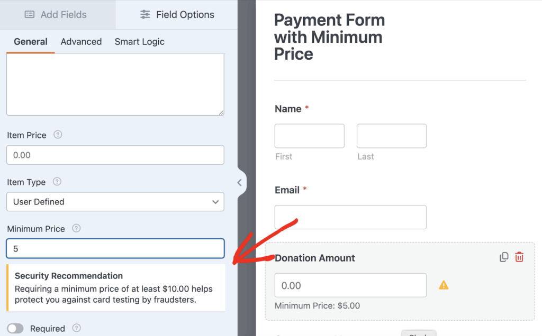Focus the Minimum Price input field
The image size is (542, 336).
tap(115, 248)
